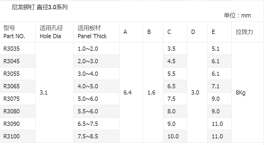Click the R3075 model cell
This screenshot has width=264, height=145.
click(12, 99)
